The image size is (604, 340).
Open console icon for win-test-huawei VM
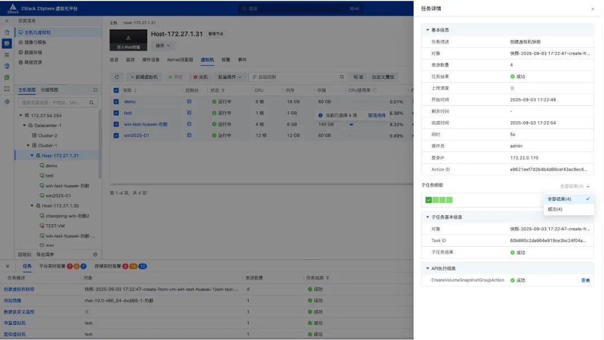(189, 124)
